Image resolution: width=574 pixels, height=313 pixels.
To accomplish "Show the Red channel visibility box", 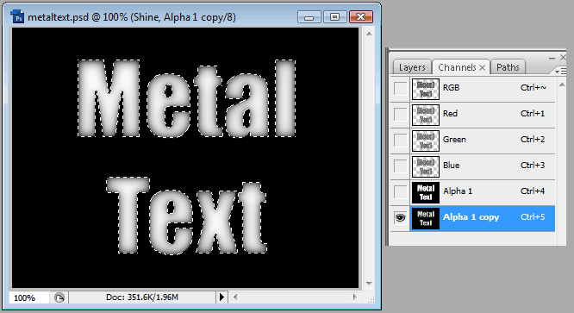I will pos(400,114).
